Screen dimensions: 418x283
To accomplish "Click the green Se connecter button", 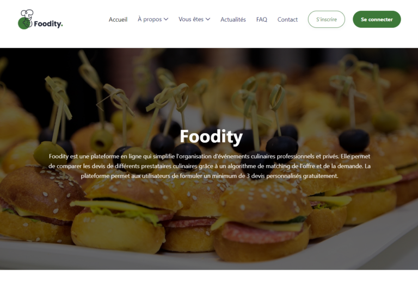I will (377, 19).
